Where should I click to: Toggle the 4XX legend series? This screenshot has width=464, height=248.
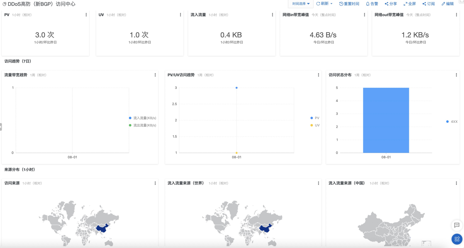[452, 122]
